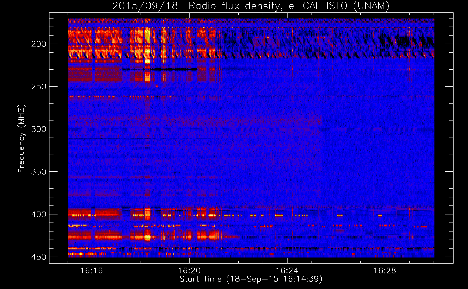Click the 16:28 time tick label
The image size is (468, 289).
(385, 271)
